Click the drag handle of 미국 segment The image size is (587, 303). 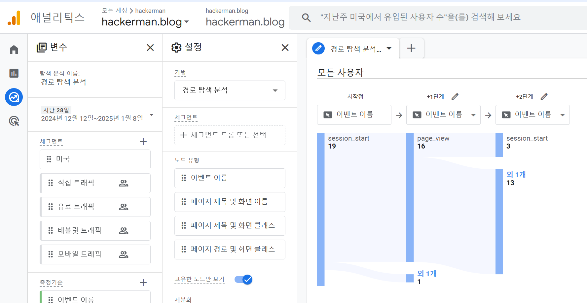point(49,159)
